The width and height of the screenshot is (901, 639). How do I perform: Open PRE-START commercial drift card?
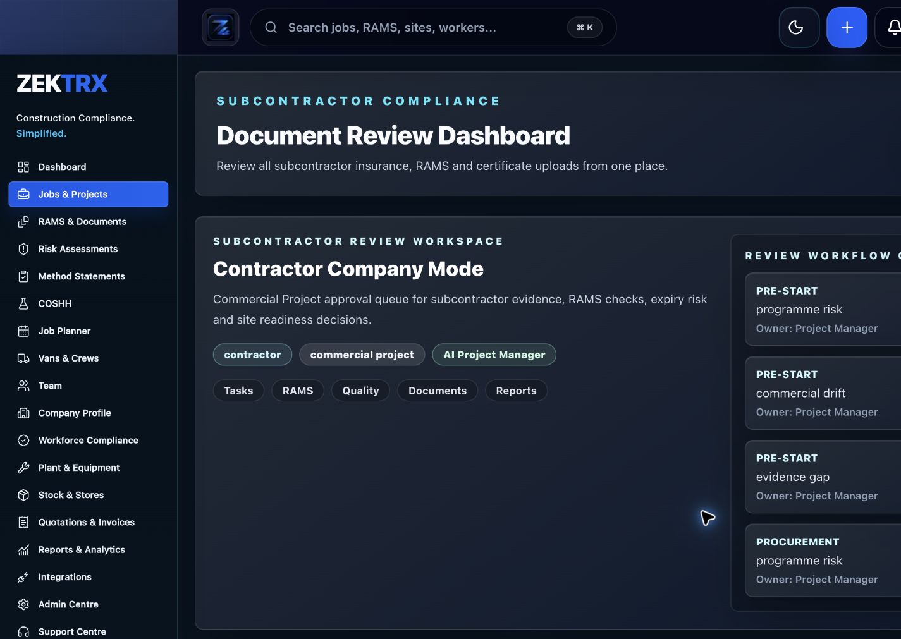[823, 393]
